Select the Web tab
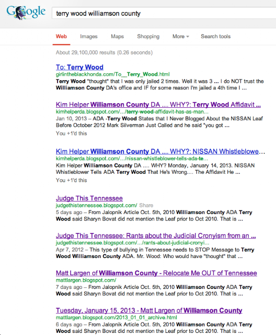Image resolution: width=276 pixels, height=335 pixels. click(x=61, y=37)
